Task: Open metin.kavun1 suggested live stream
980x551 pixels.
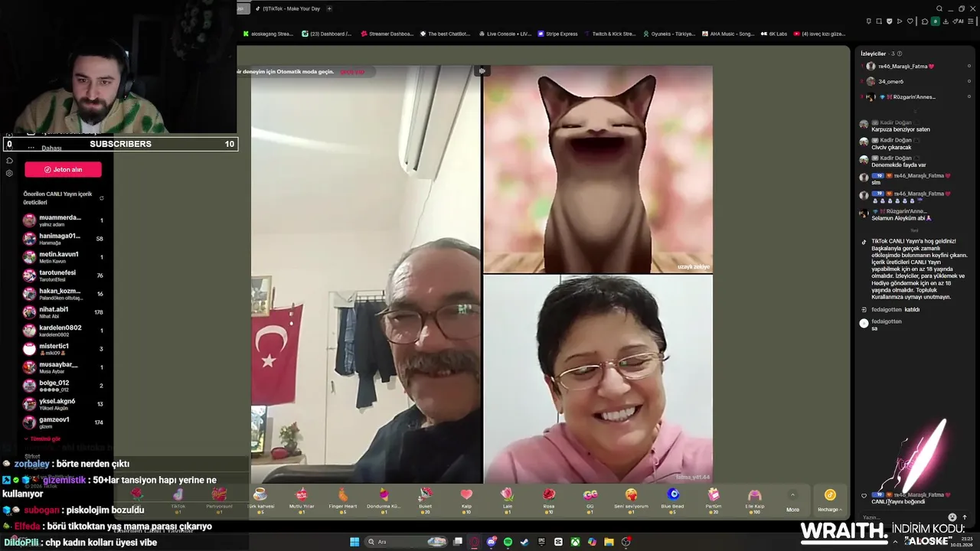Action: point(63,257)
